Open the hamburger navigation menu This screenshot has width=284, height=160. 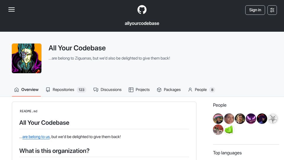pyautogui.click(x=12, y=9)
